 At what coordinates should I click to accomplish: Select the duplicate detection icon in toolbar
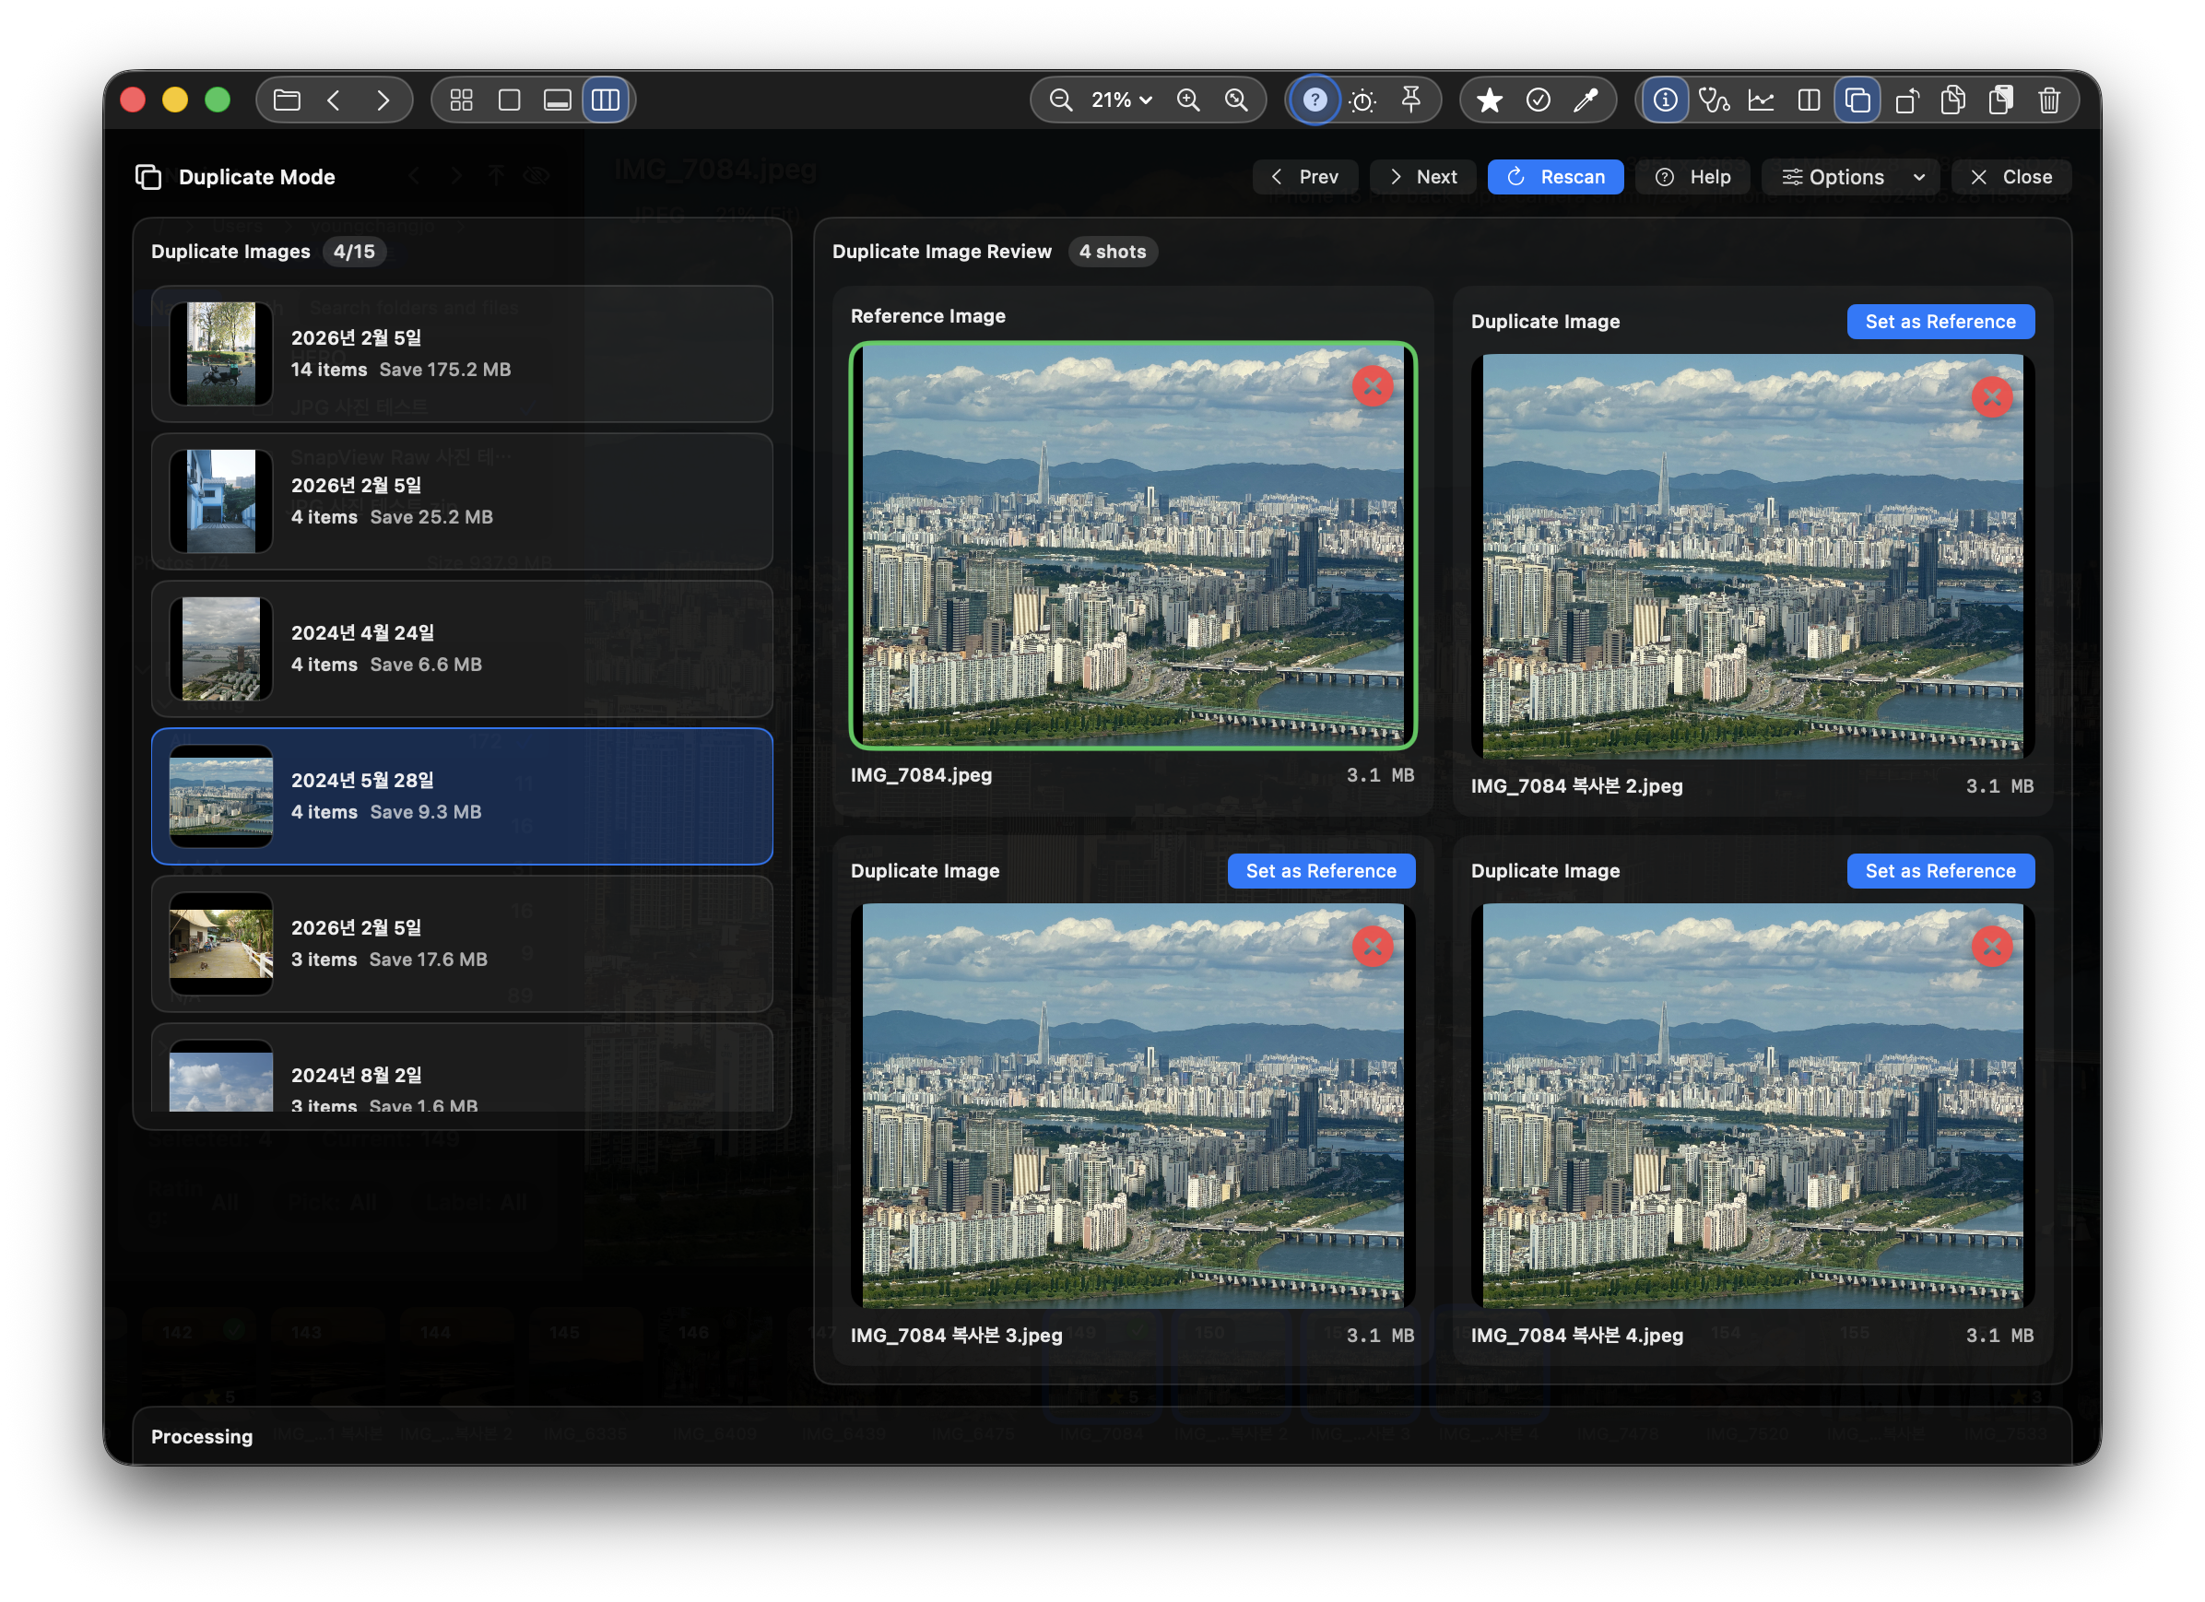pyautogui.click(x=1857, y=100)
